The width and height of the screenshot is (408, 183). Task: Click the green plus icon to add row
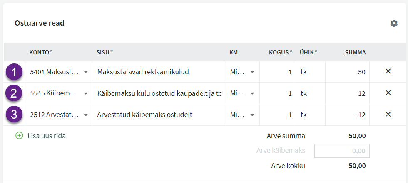[19, 136]
